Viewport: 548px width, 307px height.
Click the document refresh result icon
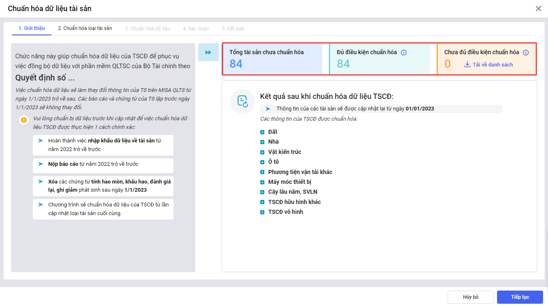243,101
